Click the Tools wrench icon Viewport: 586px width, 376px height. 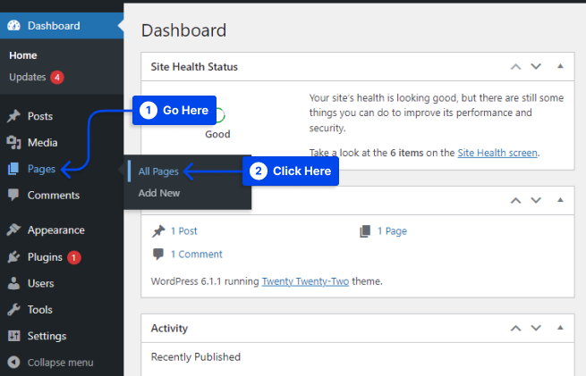(x=13, y=309)
